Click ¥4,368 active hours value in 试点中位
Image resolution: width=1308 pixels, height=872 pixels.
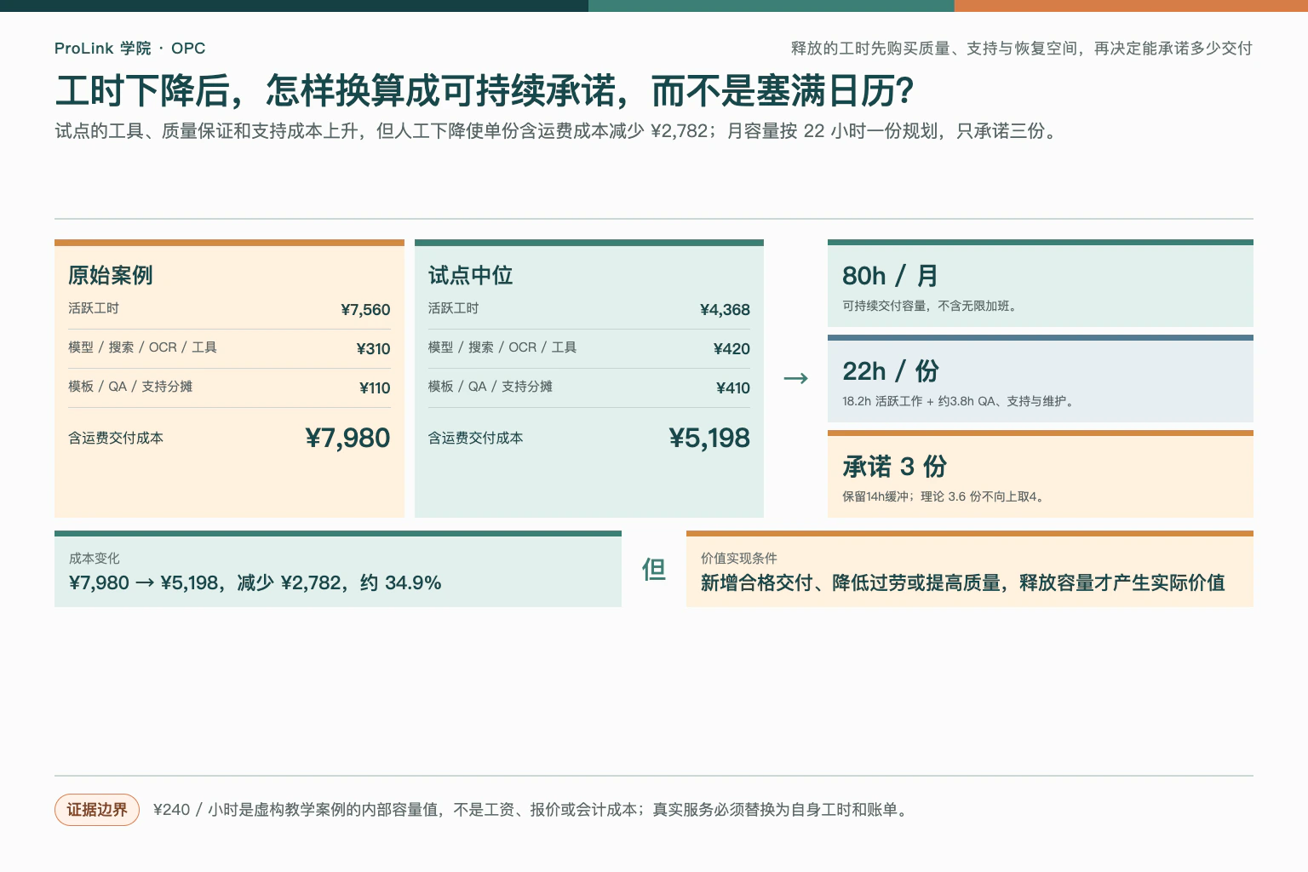(x=725, y=310)
